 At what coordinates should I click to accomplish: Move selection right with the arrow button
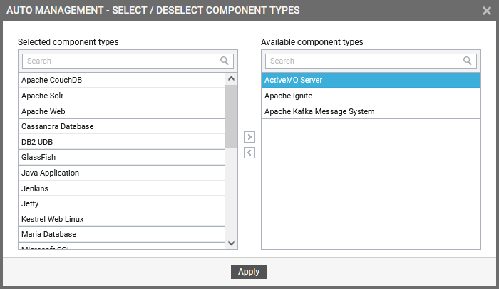tap(249, 137)
